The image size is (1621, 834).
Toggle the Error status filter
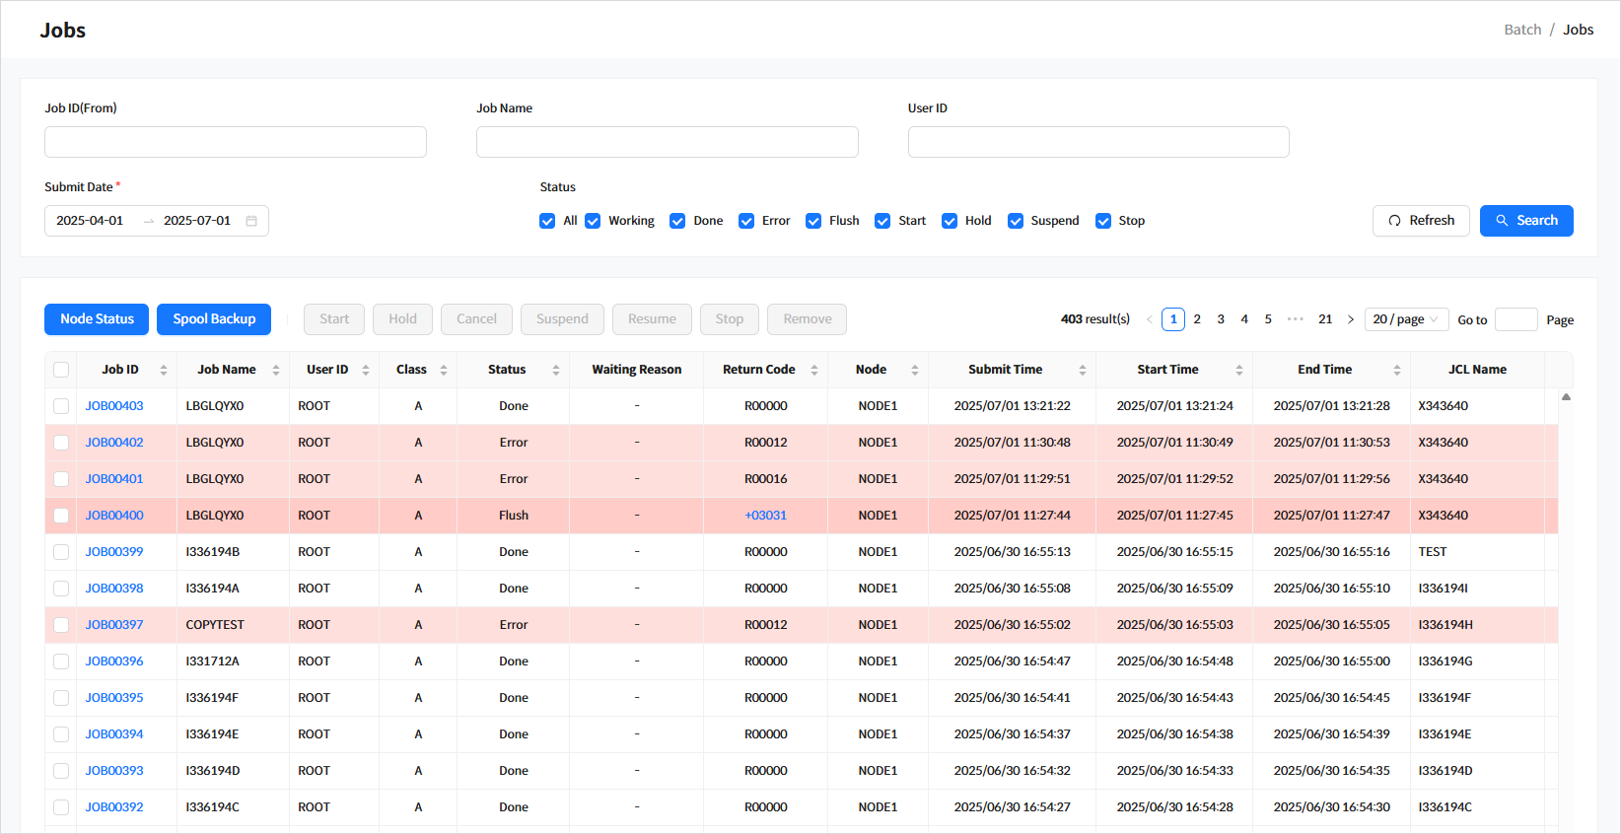(746, 221)
